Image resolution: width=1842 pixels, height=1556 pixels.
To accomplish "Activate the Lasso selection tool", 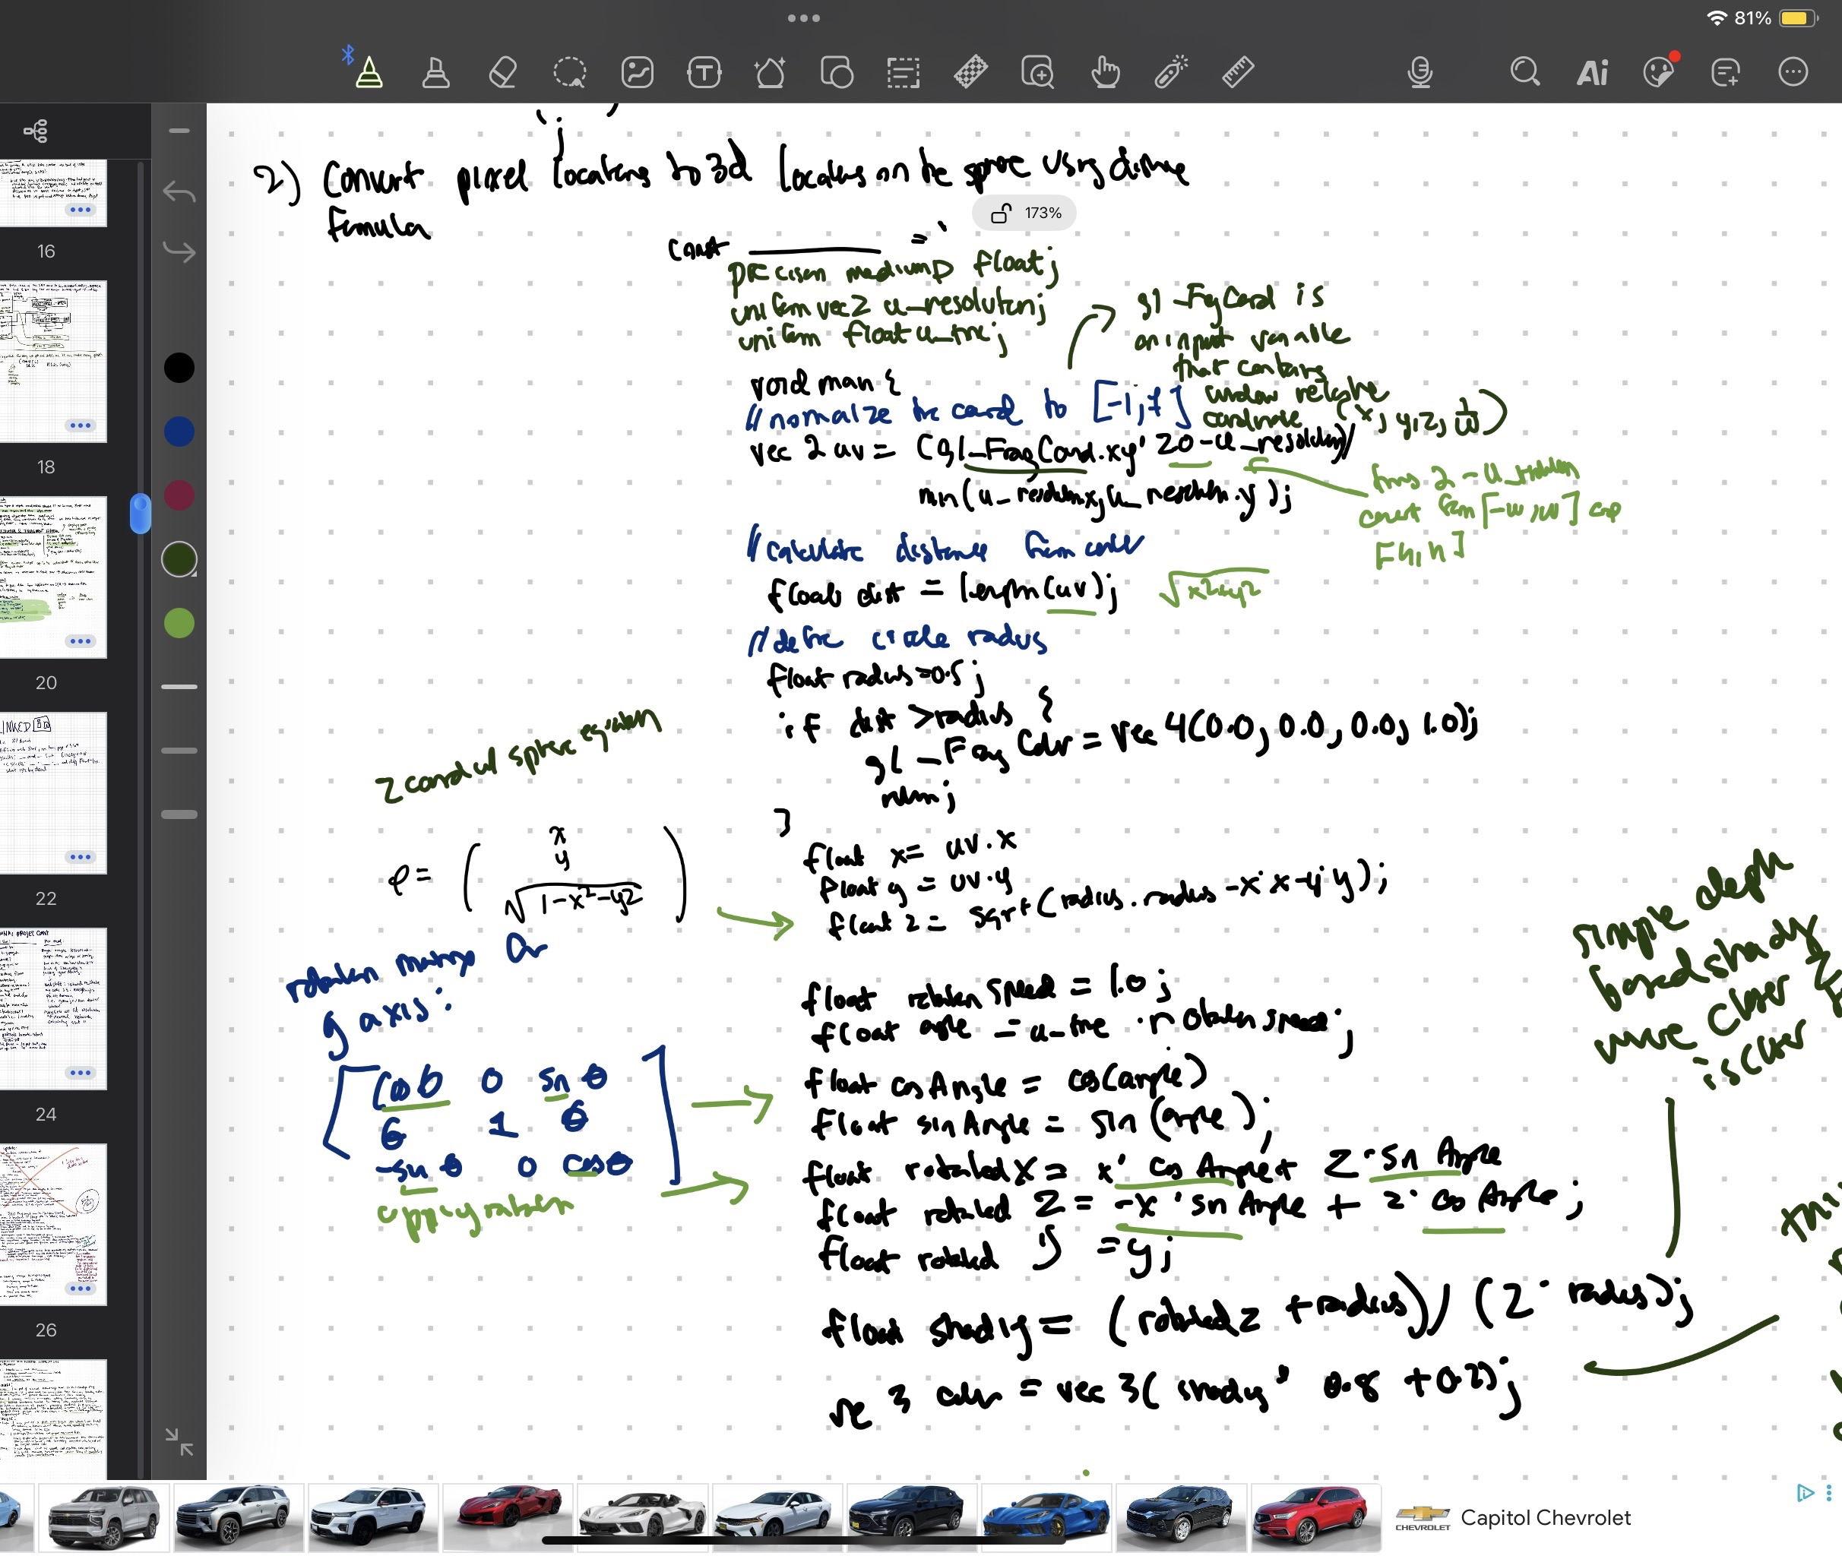I will point(570,72).
